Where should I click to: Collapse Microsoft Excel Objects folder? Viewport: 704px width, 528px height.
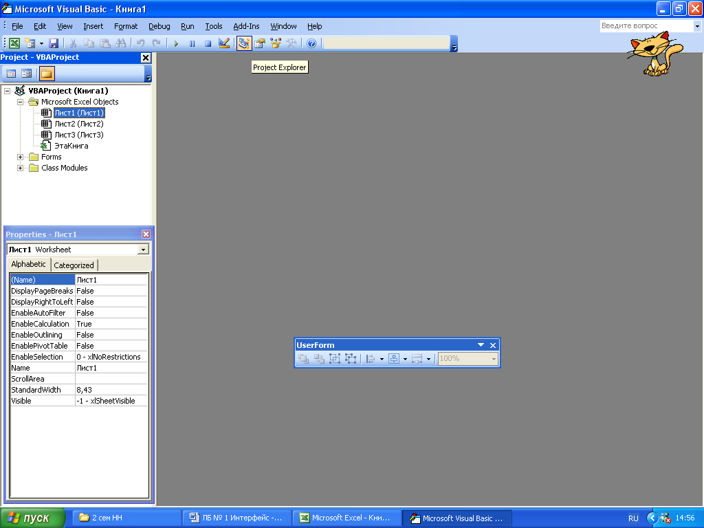(x=20, y=102)
